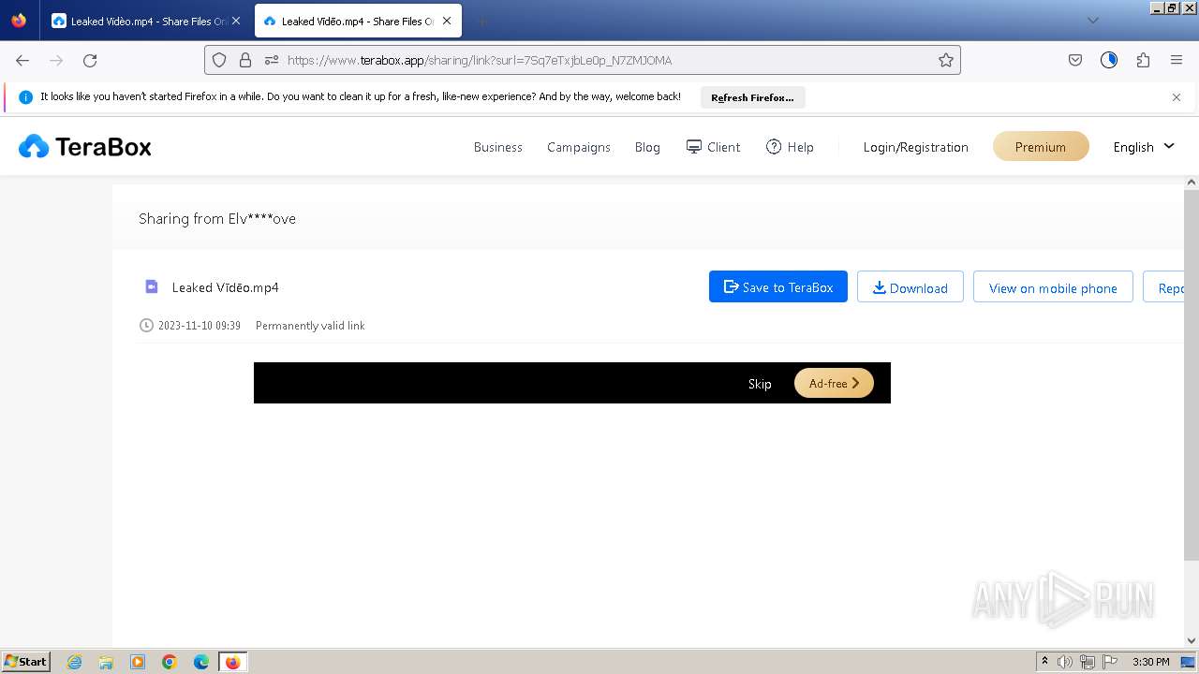
Task: Click the Permanently valid link text
Action: click(310, 326)
